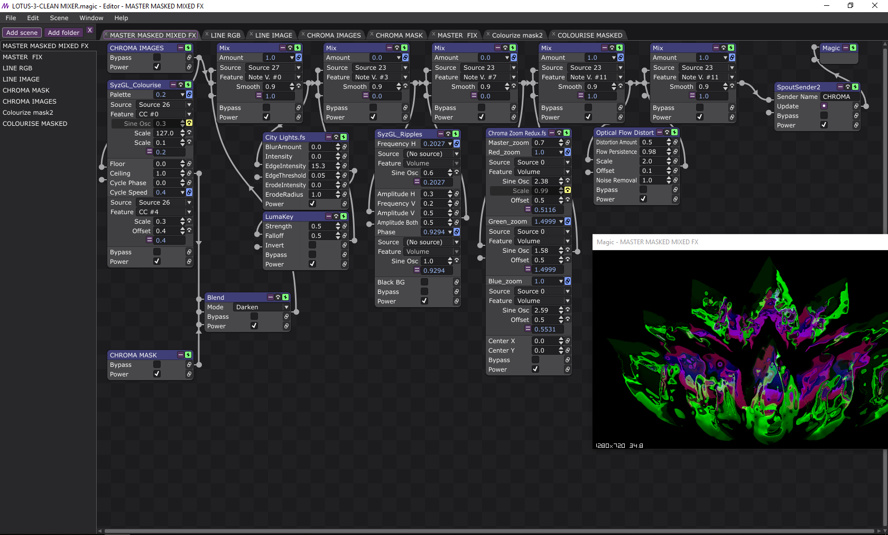Select MASTER FIX in scene list
The height and width of the screenshot is (535, 888).
[48, 57]
